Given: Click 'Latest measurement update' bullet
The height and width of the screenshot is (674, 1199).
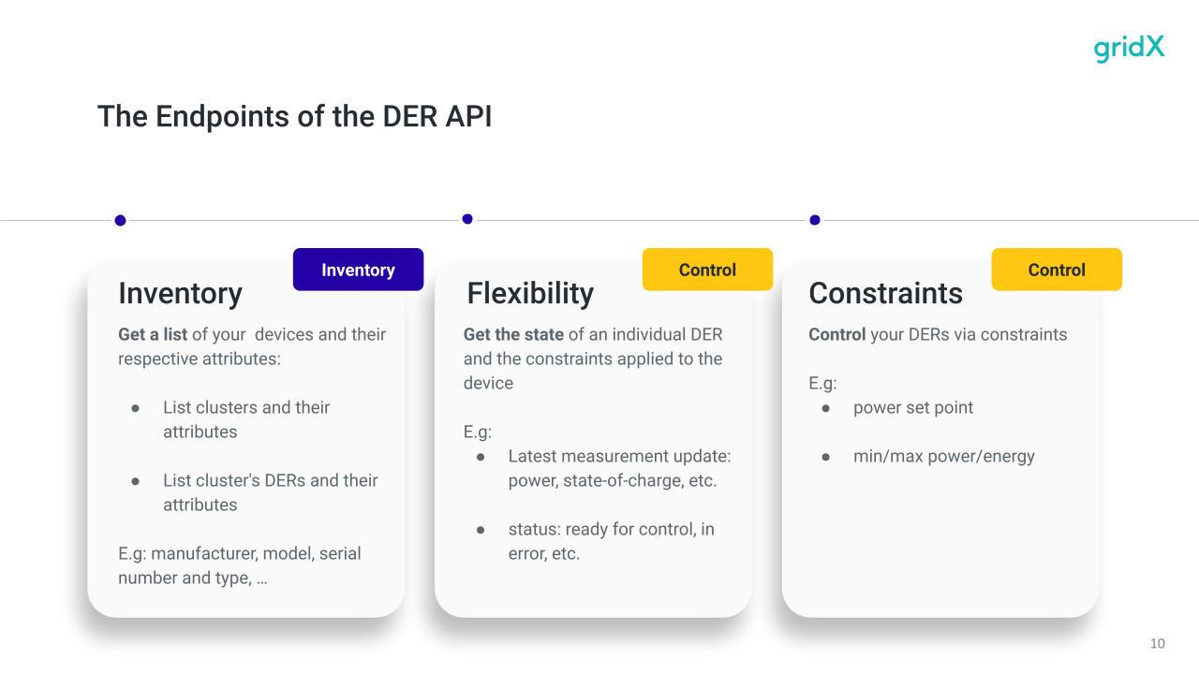Looking at the screenshot, I should point(619,468).
